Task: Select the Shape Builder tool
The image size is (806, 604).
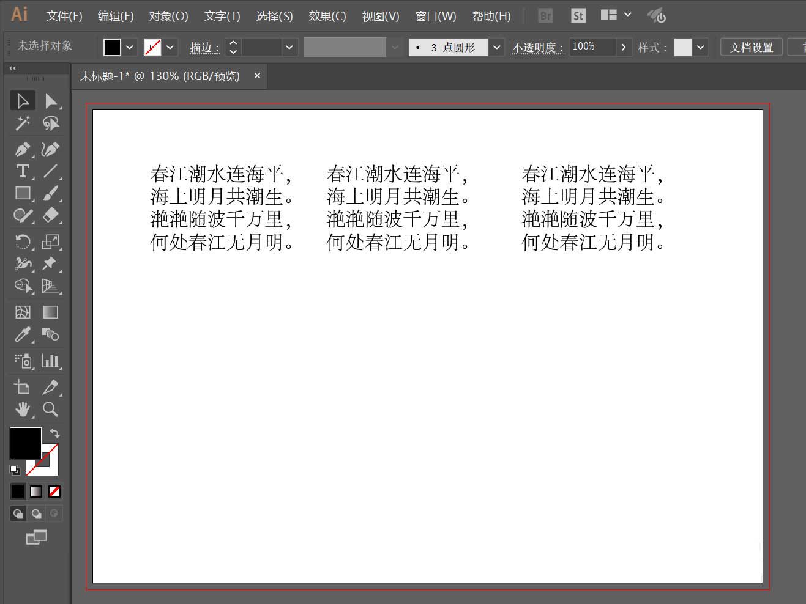Action: (x=23, y=285)
